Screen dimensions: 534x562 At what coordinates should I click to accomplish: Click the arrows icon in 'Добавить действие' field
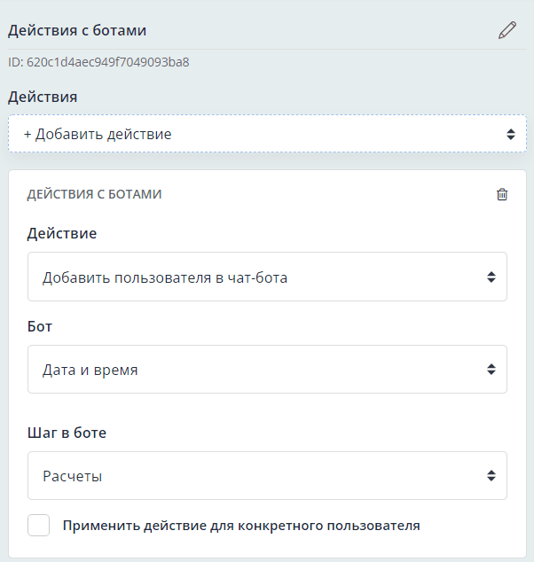pos(511,135)
